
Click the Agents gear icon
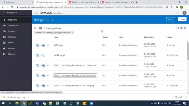click(4, 42)
